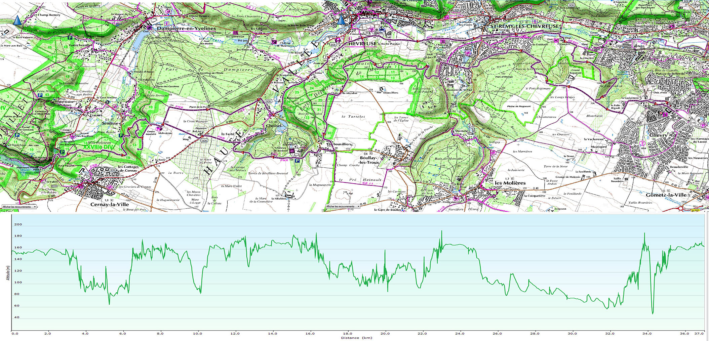Screen dimensions: 709x341
Task: Click 'les Molières' town label
Action: (x=510, y=183)
